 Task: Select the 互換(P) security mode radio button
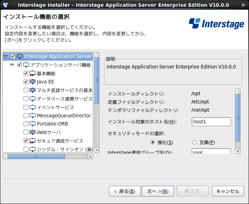[x=195, y=142]
